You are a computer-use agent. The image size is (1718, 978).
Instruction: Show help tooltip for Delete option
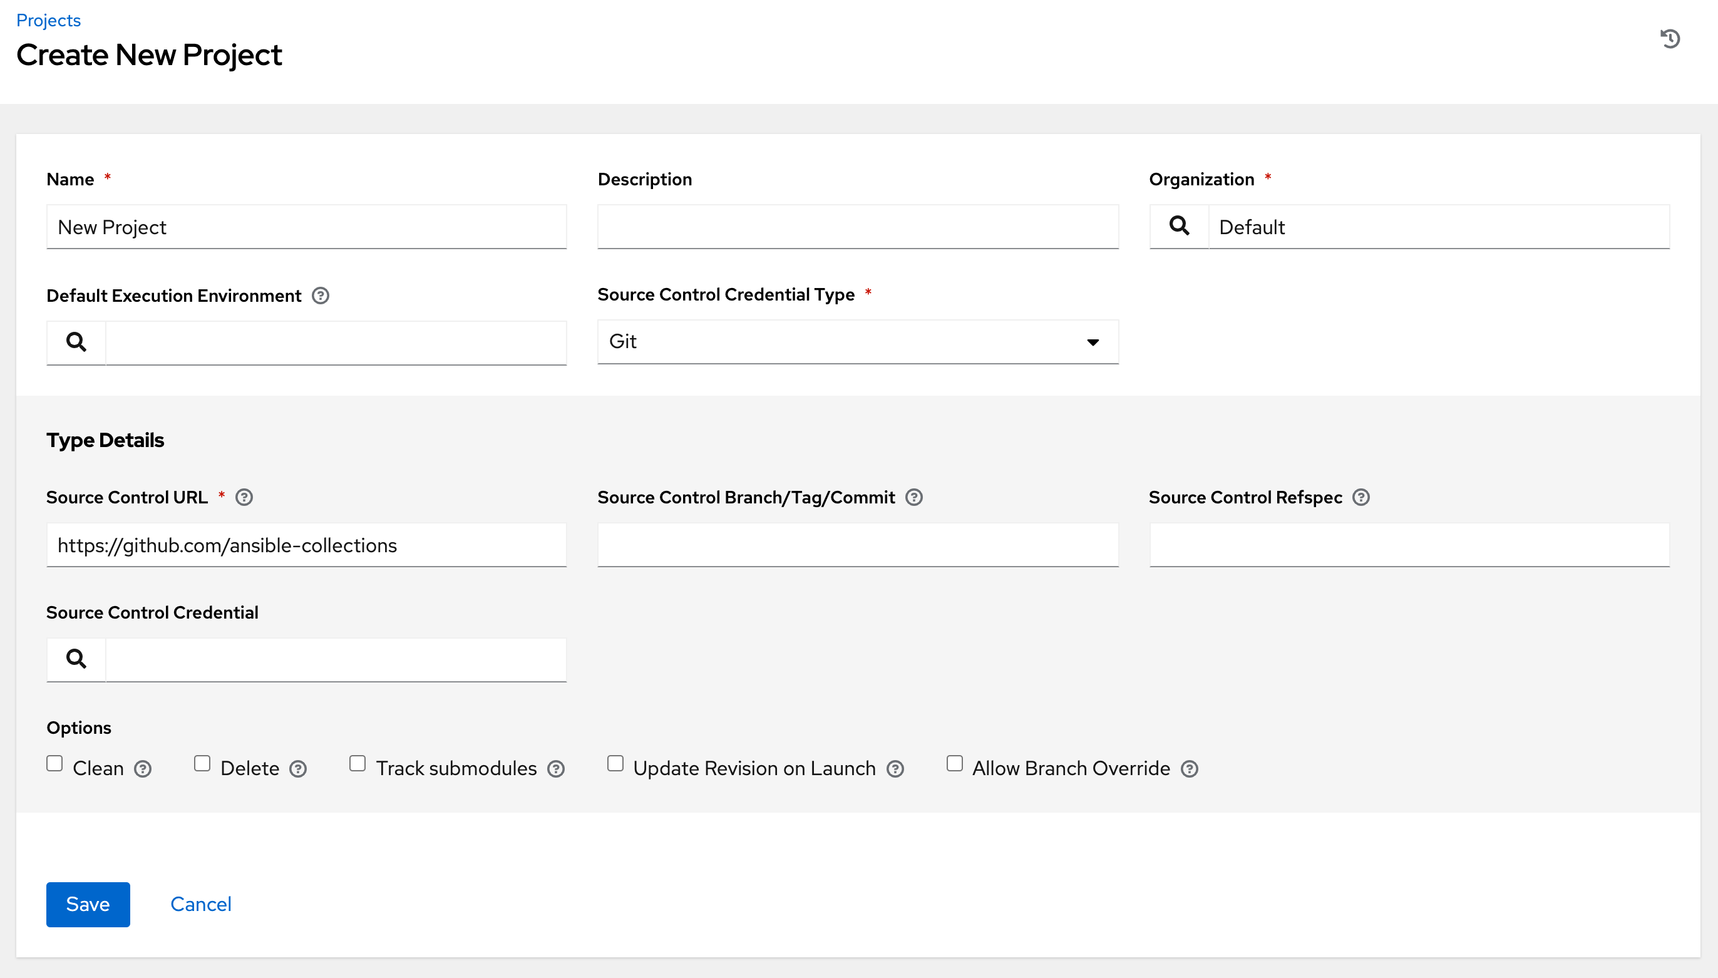click(297, 768)
